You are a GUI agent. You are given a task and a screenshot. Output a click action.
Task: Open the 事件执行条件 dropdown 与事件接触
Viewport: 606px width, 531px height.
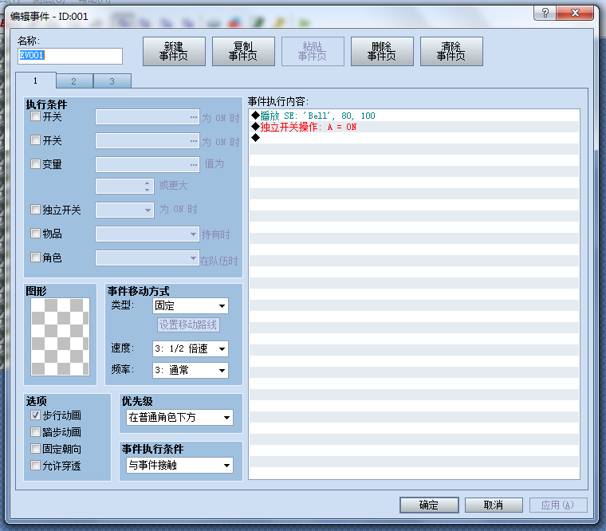click(x=179, y=465)
